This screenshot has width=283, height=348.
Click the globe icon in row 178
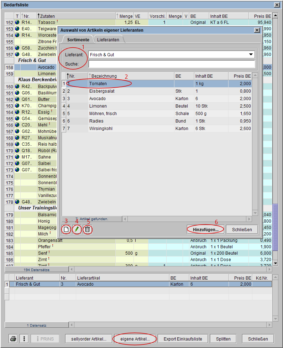click(17, 202)
